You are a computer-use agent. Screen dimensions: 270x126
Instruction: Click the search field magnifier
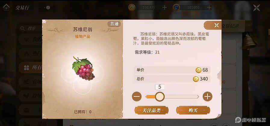[x=23, y=28]
